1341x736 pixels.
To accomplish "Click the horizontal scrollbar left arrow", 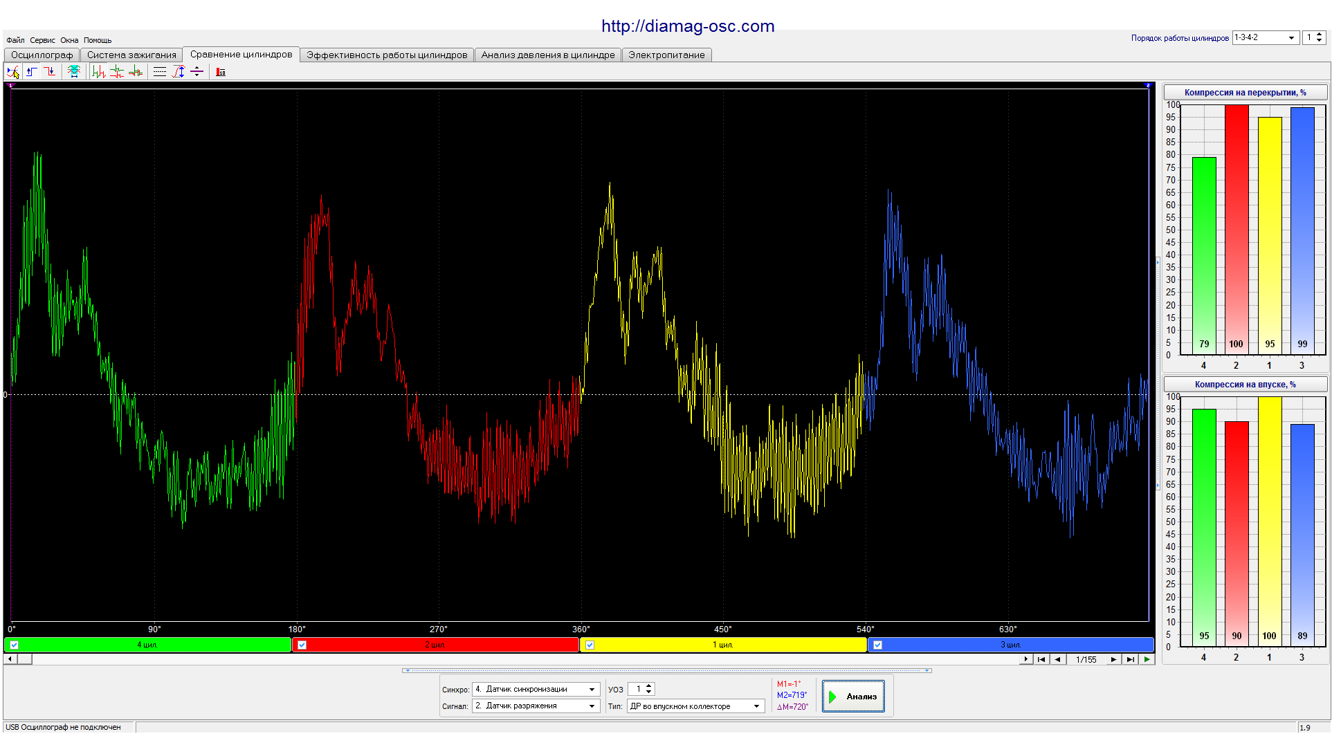I will tap(10, 659).
